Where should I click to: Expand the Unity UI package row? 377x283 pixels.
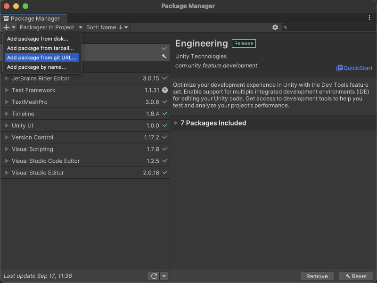pos(7,125)
